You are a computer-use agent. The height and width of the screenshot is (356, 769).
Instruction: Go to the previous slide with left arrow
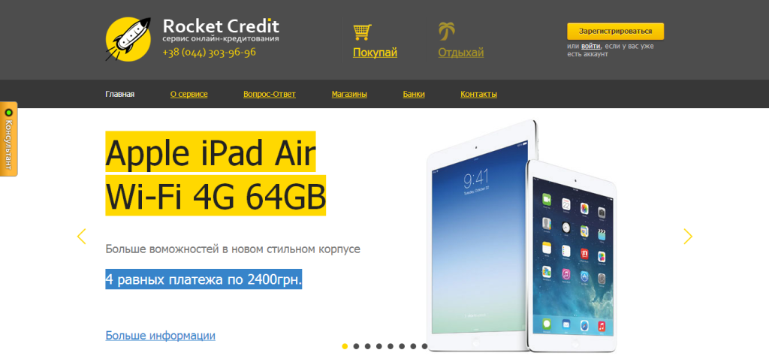(x=81, y=237)
